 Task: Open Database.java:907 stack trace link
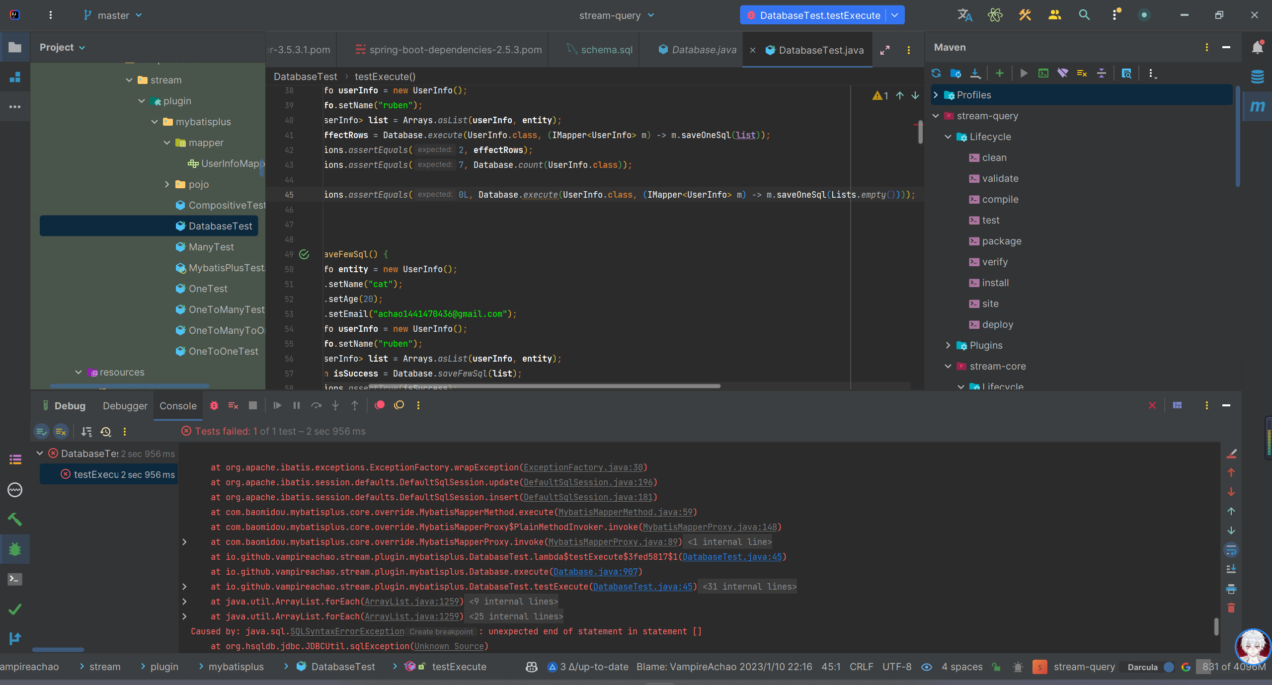pyautogui.click(x=595, y=572)
